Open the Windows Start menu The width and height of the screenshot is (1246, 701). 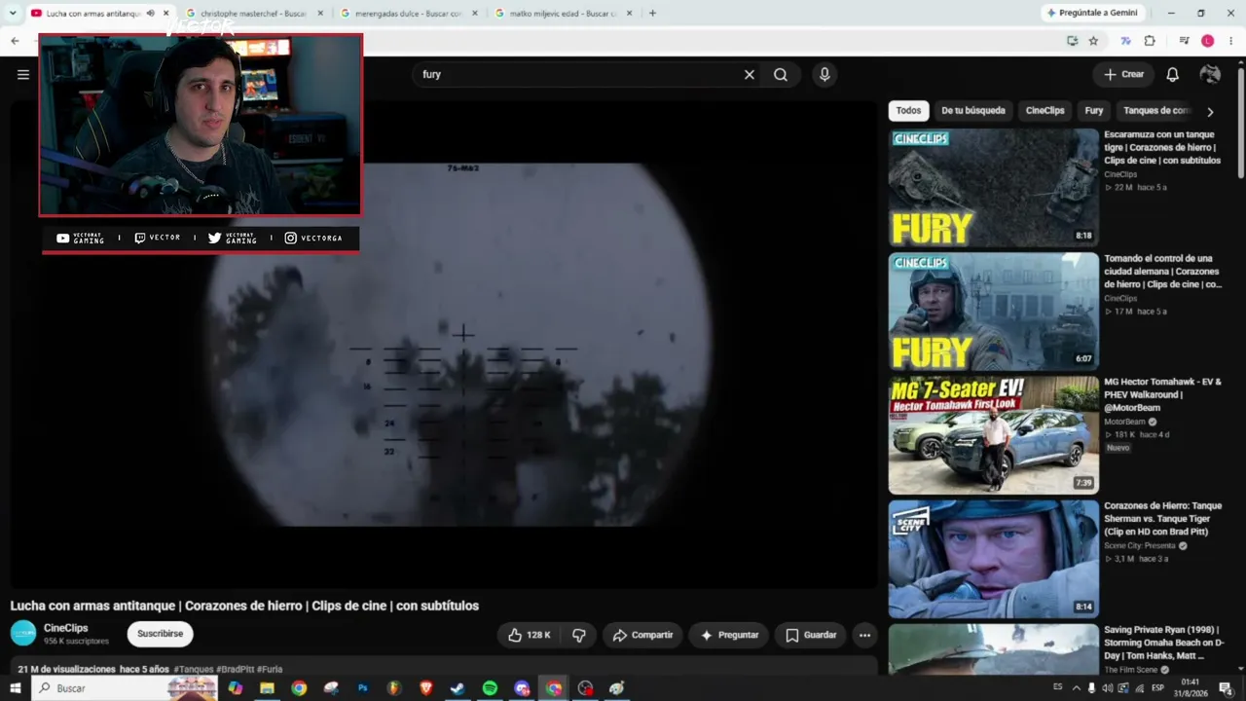click(15, 688)
